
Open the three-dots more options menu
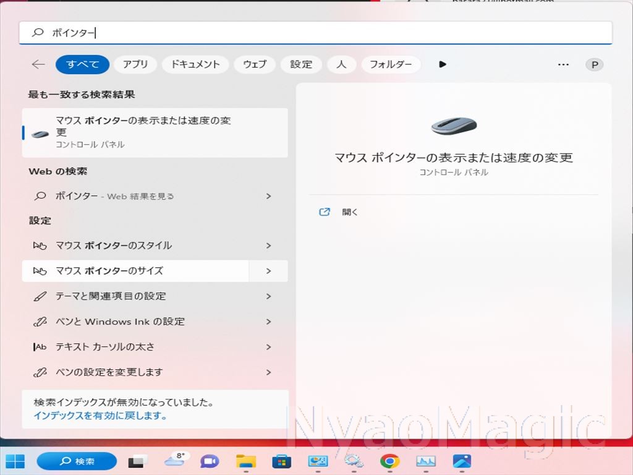tap(563, 64)
